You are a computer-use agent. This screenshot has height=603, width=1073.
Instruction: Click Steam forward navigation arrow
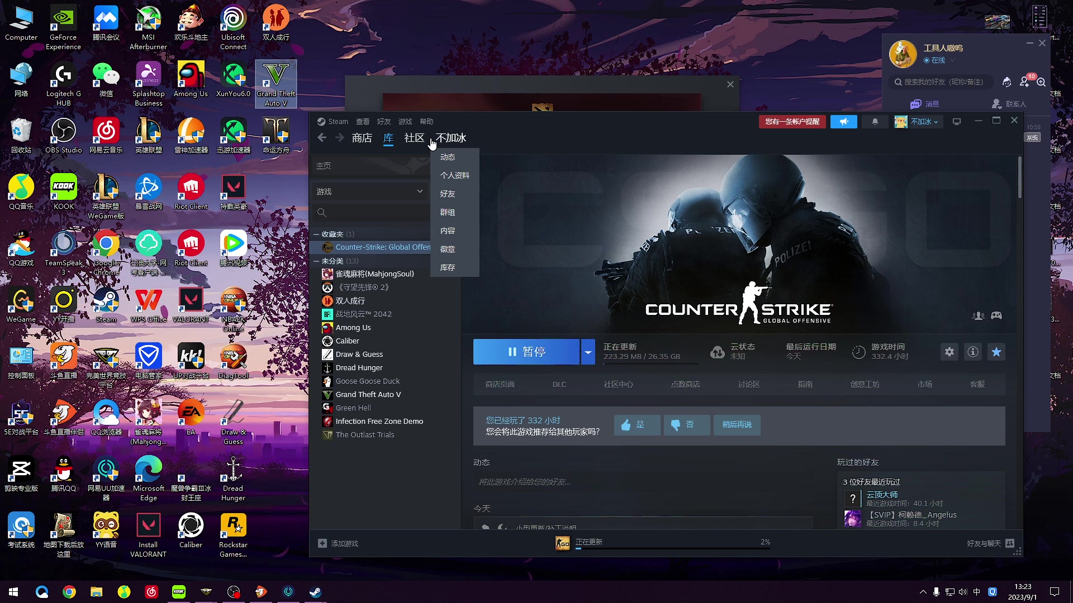pyautogui.click(x=340, y=138)
